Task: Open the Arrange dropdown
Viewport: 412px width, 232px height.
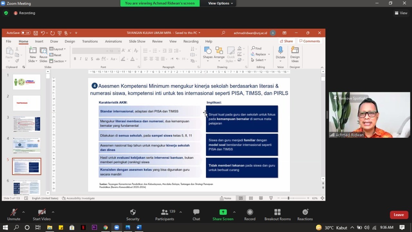Action: [219, 54]
